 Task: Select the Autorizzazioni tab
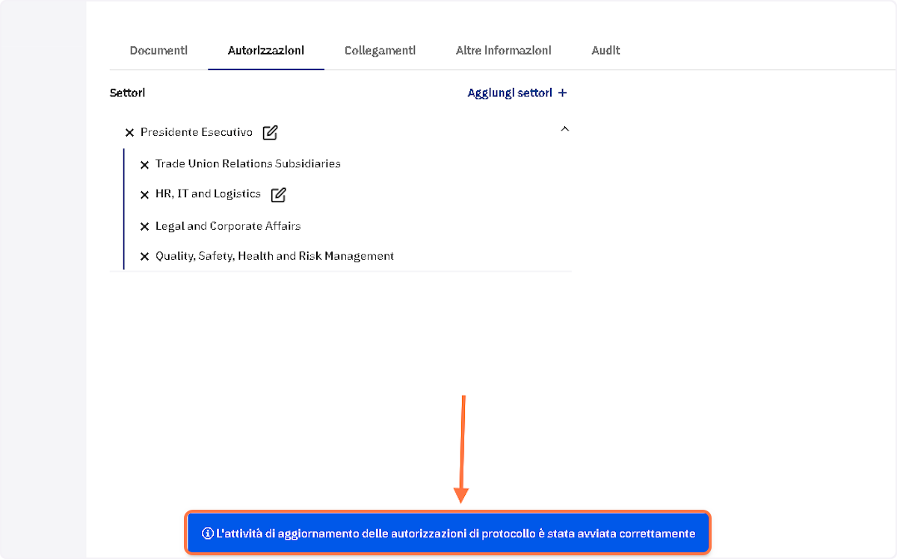tap(266, 51)
